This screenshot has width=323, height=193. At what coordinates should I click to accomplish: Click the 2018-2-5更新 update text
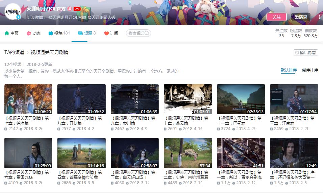tap(39, 64)
